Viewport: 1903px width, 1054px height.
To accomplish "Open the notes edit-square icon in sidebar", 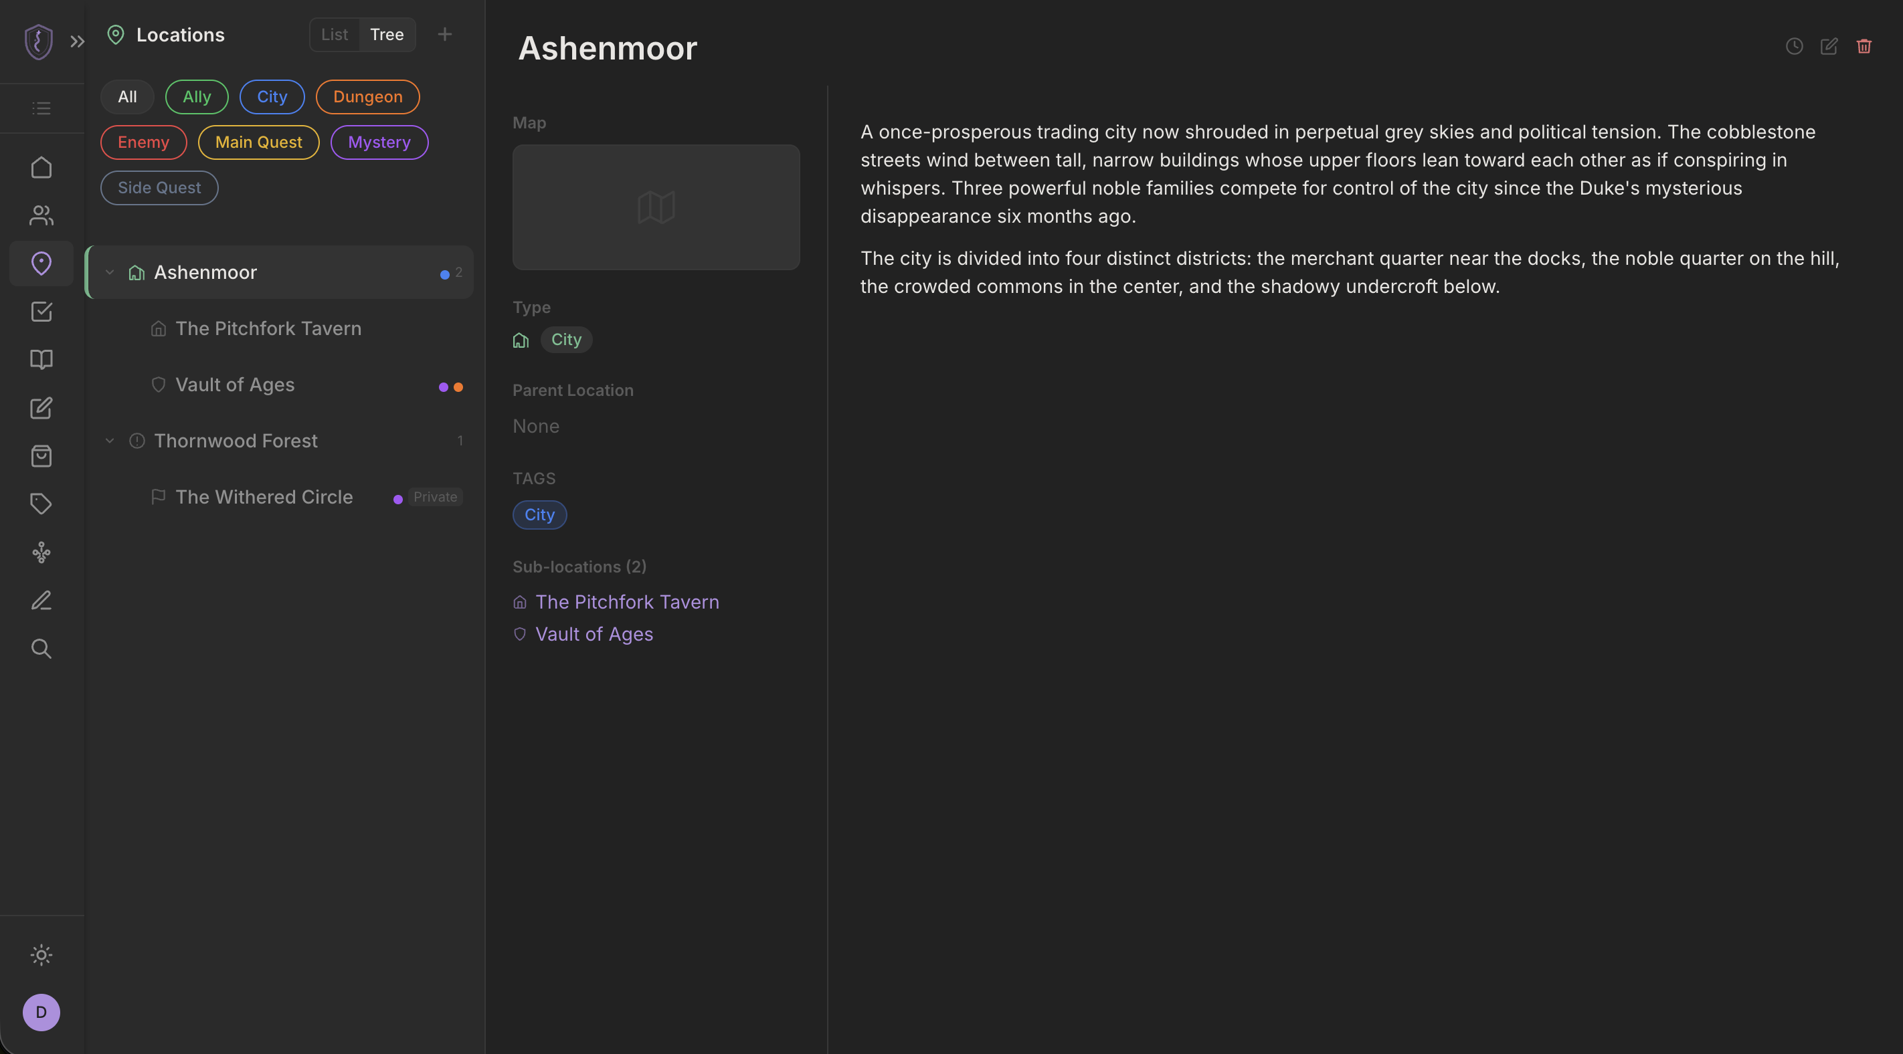I will 41,408.
